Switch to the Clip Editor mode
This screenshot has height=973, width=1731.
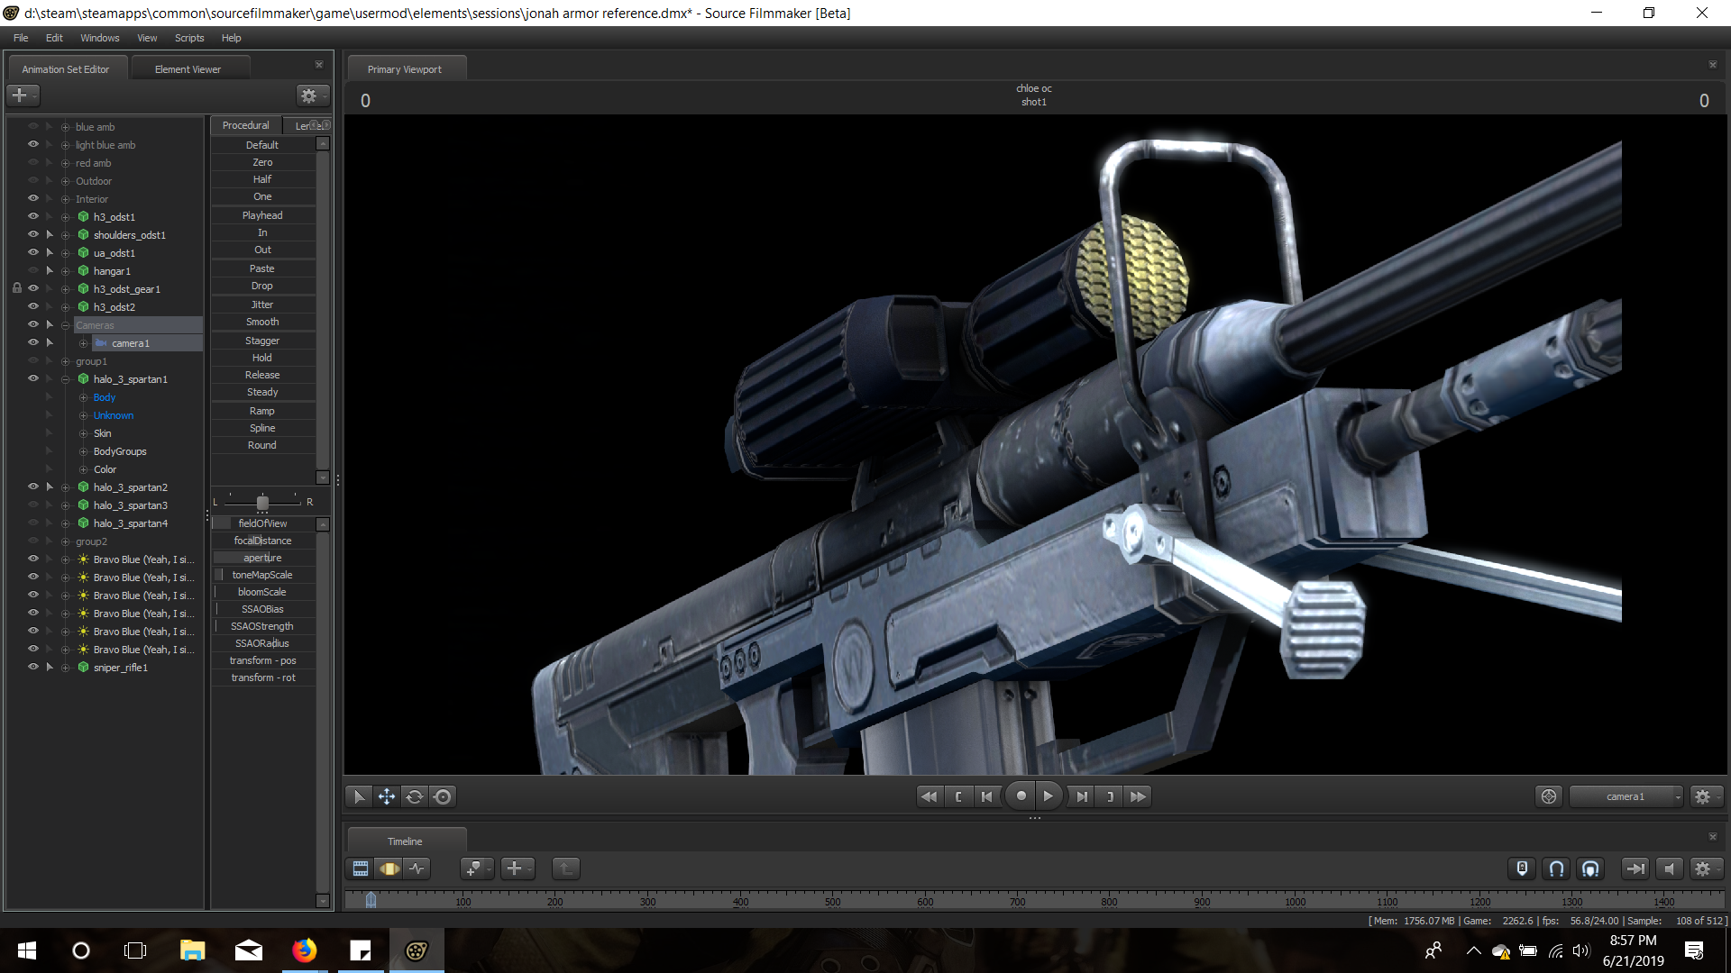(x=361, y=868)
